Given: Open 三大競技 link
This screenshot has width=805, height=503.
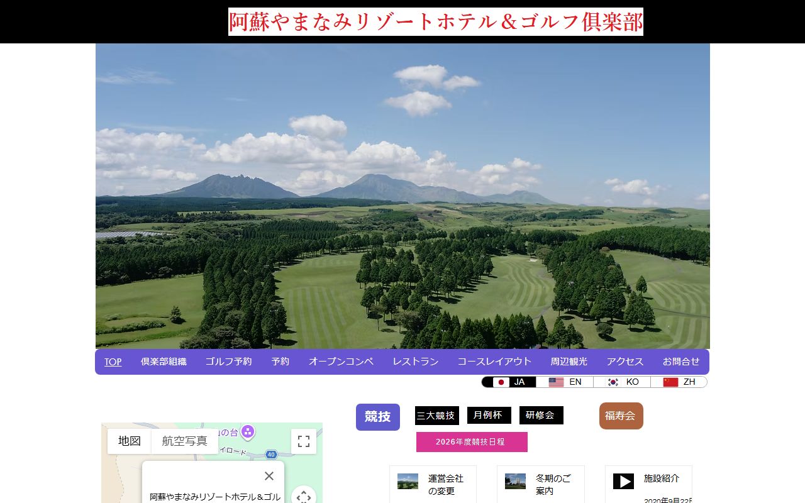Looking at the screenshot, I should point(437,416).
